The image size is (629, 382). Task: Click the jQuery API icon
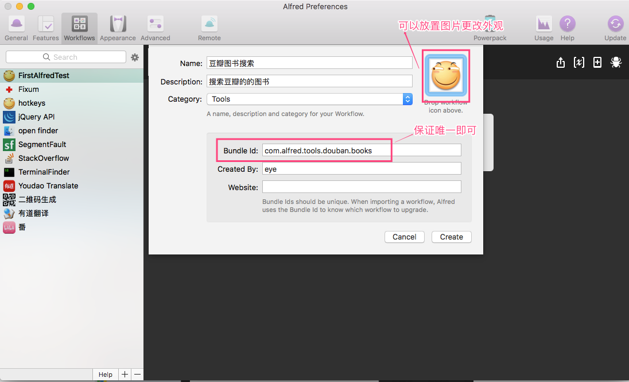pyautogui.click(x=9, y=117)
